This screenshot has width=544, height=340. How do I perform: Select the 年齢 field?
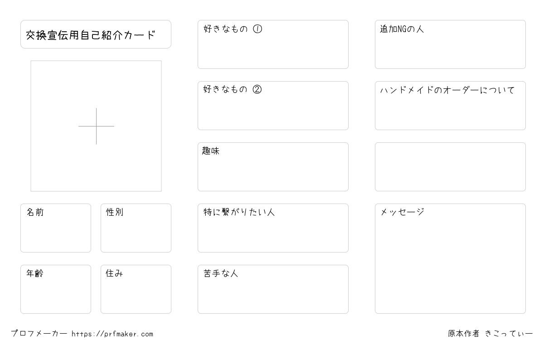coord(56,289)
